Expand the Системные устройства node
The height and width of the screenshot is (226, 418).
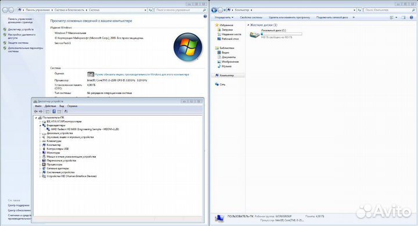[x=41, y=173]
